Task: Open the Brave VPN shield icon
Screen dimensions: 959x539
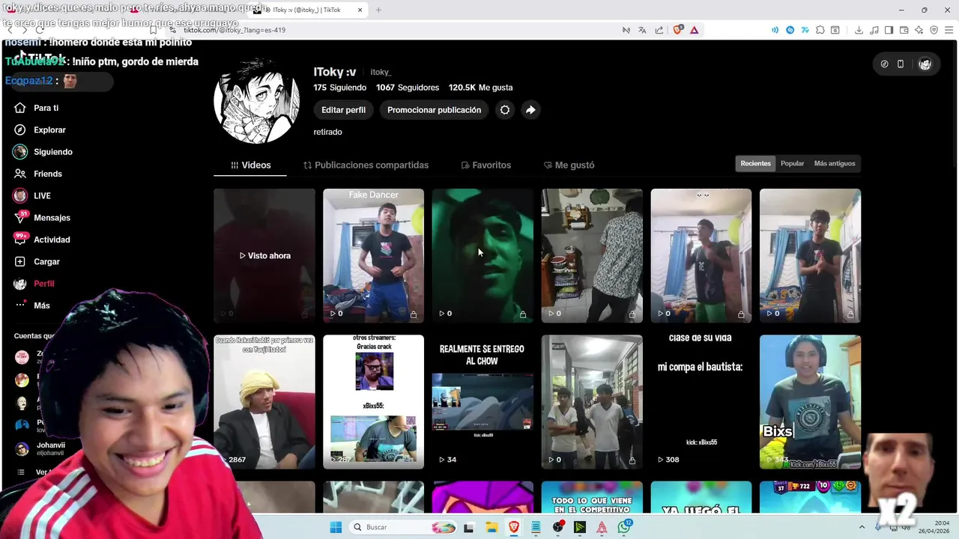Action: pos(934,30)
